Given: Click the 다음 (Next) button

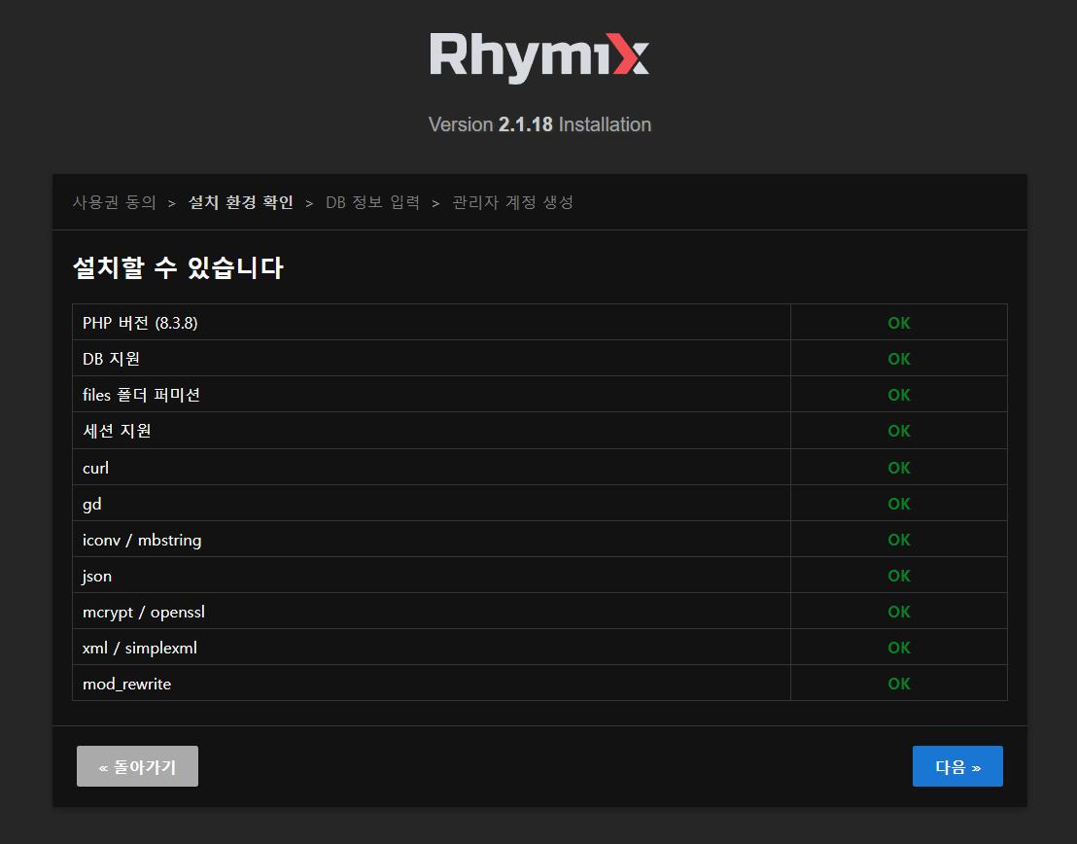Looking at the screenshot, I should pyautogui.click(x=957, y=766).
